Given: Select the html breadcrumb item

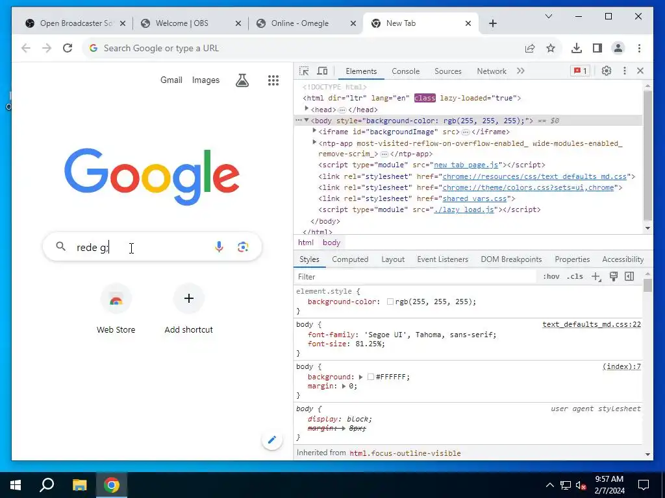Looking at the screenshot, I should coord(306,243).
